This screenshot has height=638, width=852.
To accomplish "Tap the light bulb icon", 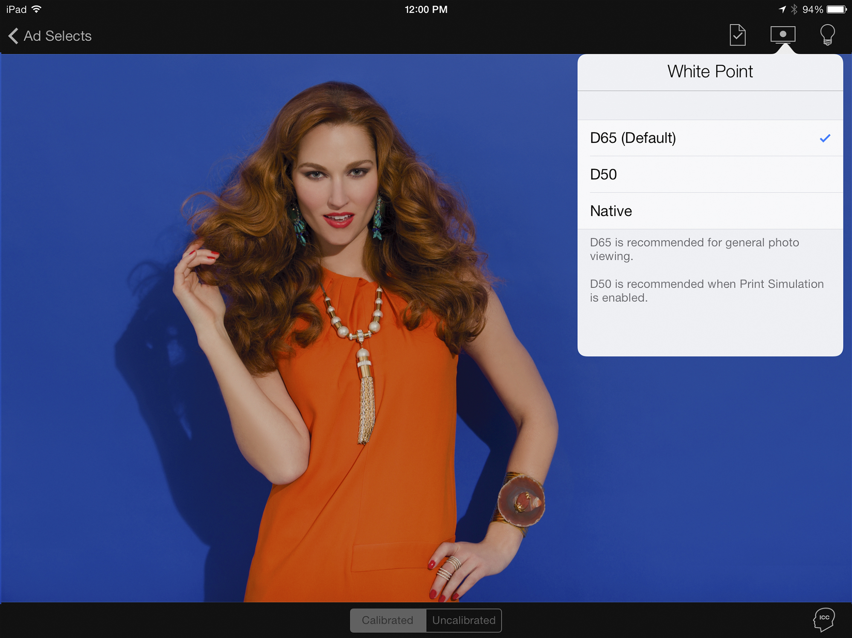I will point(827,35).
